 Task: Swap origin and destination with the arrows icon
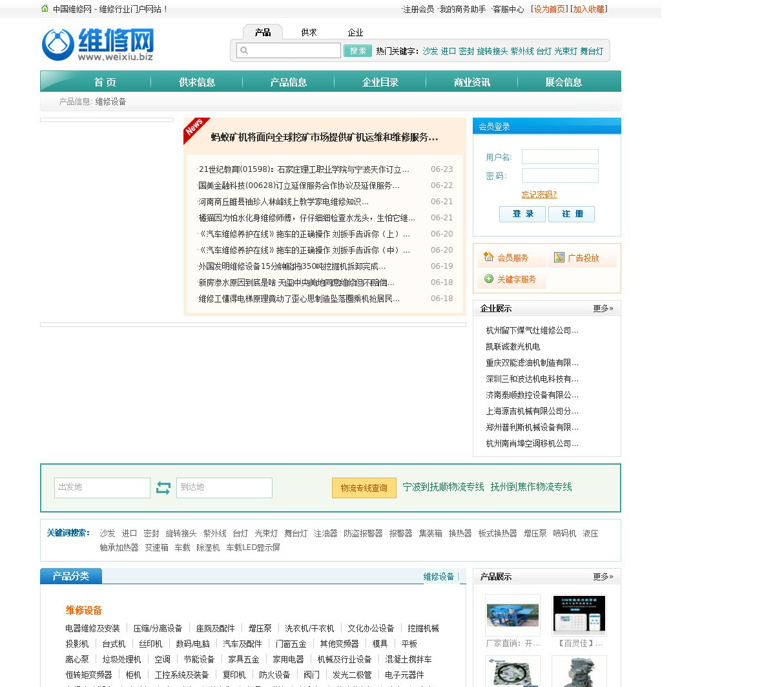pos(163,488)
